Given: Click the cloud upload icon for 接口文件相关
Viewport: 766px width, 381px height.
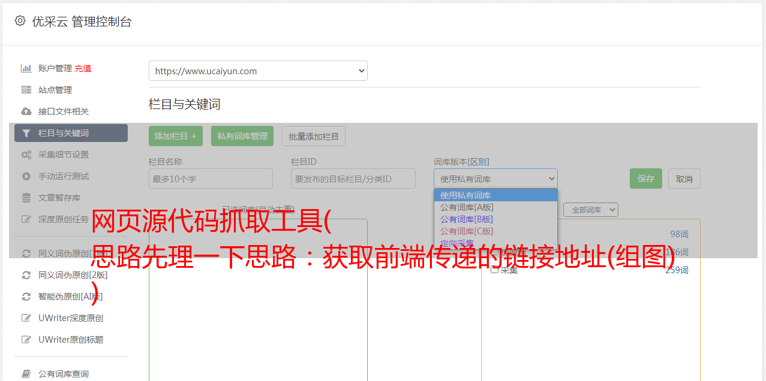Looking at the screenshot, I should click(26, 111).
